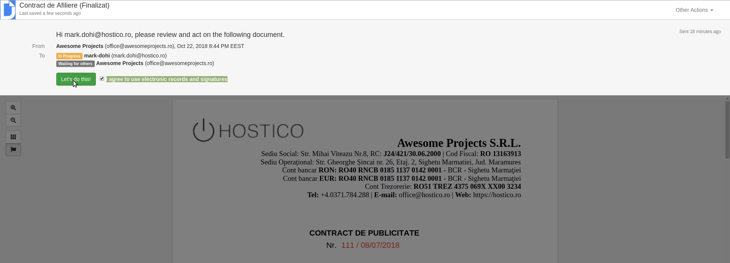Viewport: 730px width, 263px height.
Task: Click the agree to electronic records label
Action: click(x=167, y=79)
